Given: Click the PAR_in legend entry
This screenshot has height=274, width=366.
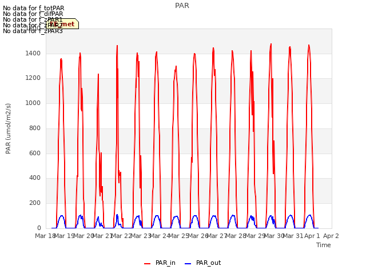Looking at the screenshot, I should pos(160,263).
